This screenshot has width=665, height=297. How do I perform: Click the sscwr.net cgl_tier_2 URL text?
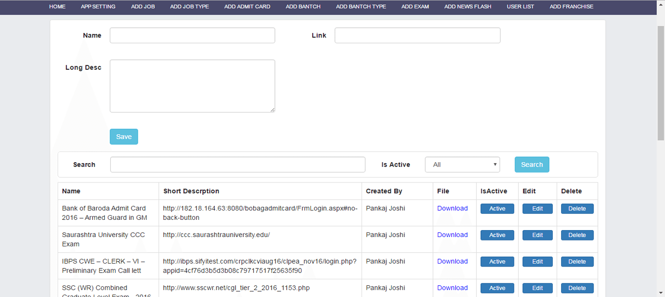(x=236, y=288)
